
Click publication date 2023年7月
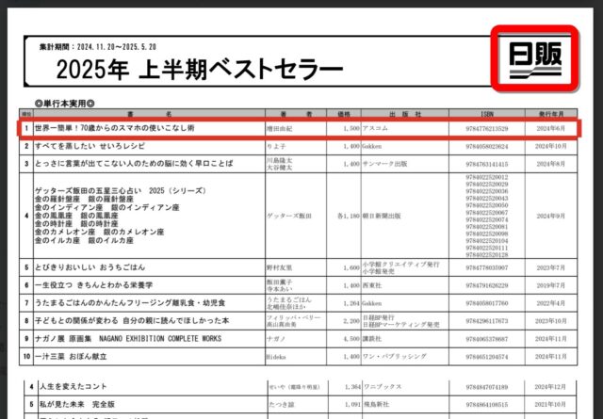point(551,267)
